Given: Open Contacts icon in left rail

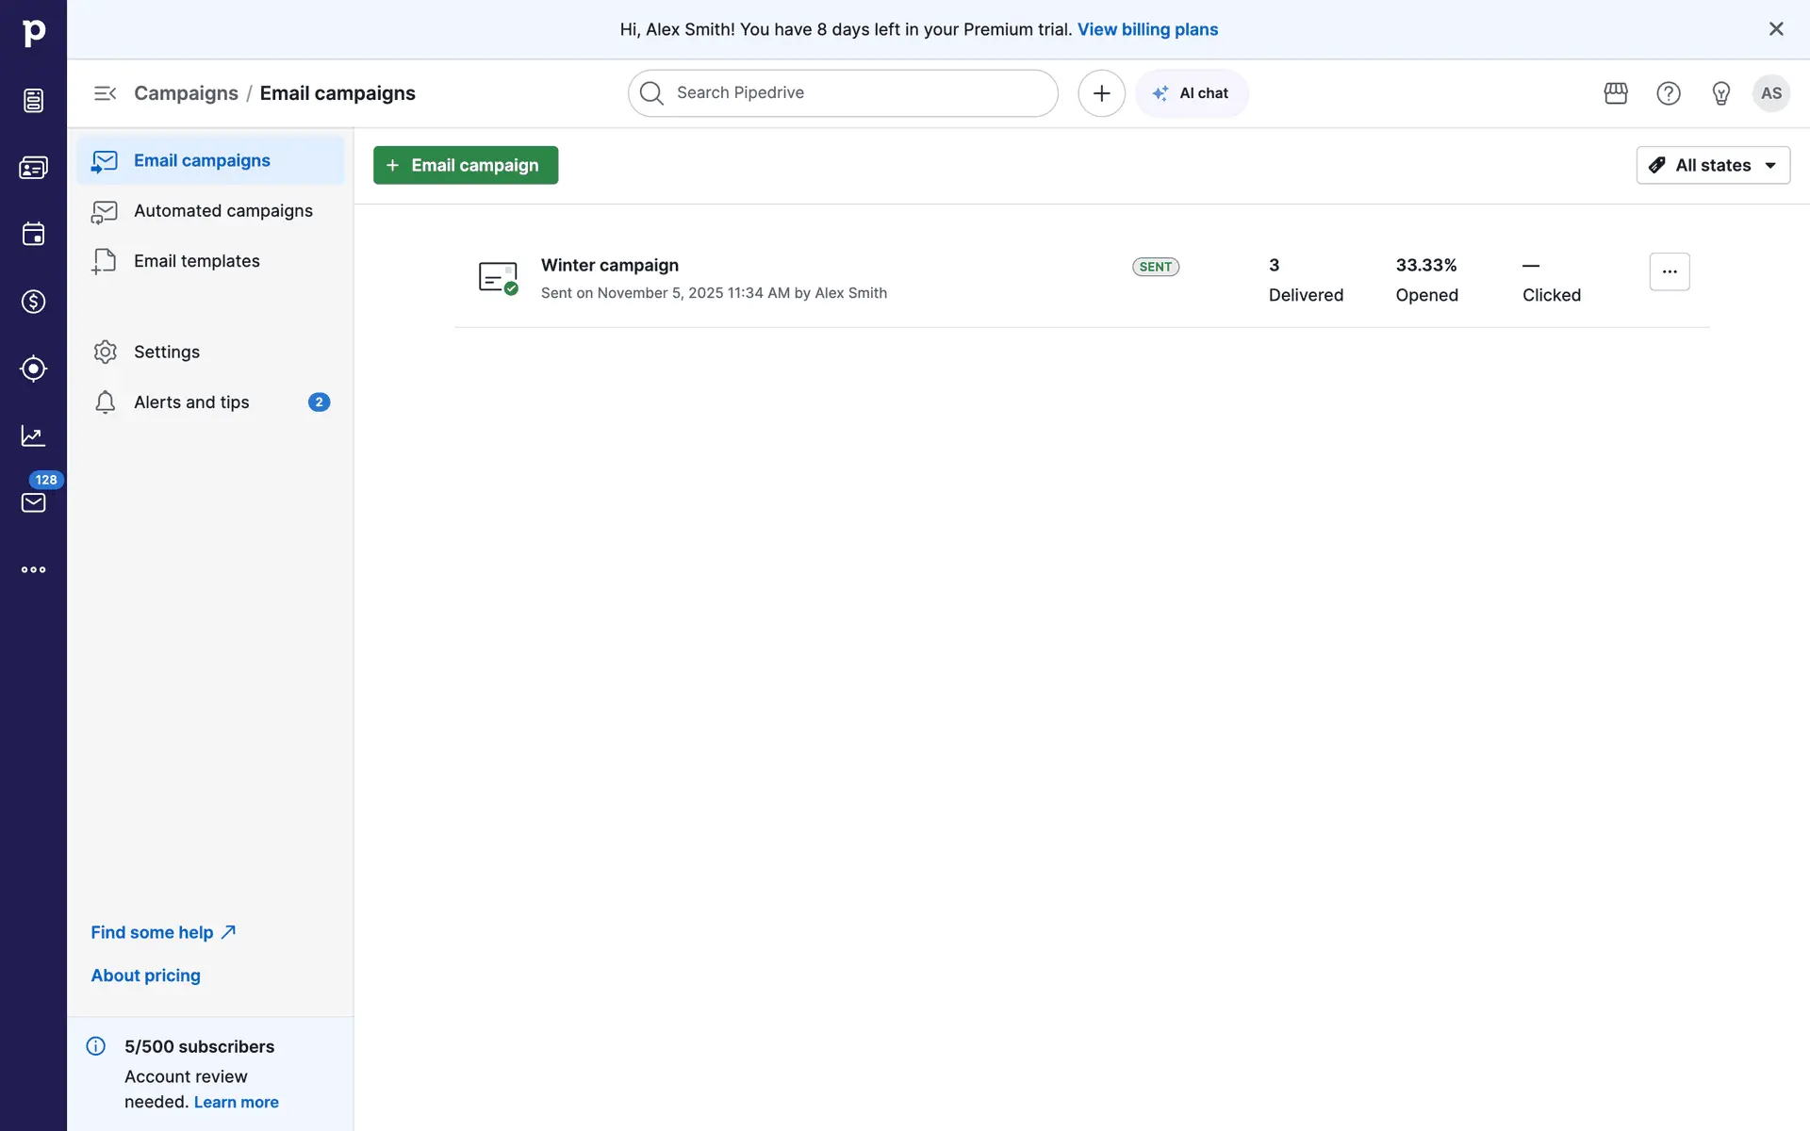Looking at the screenshot, I should tap(33, 168).
